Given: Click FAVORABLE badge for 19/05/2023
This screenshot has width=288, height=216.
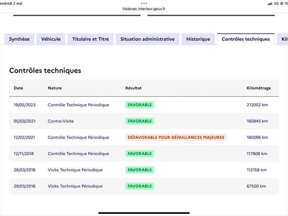Looking at the screenshot, I should tap(140, 105).
